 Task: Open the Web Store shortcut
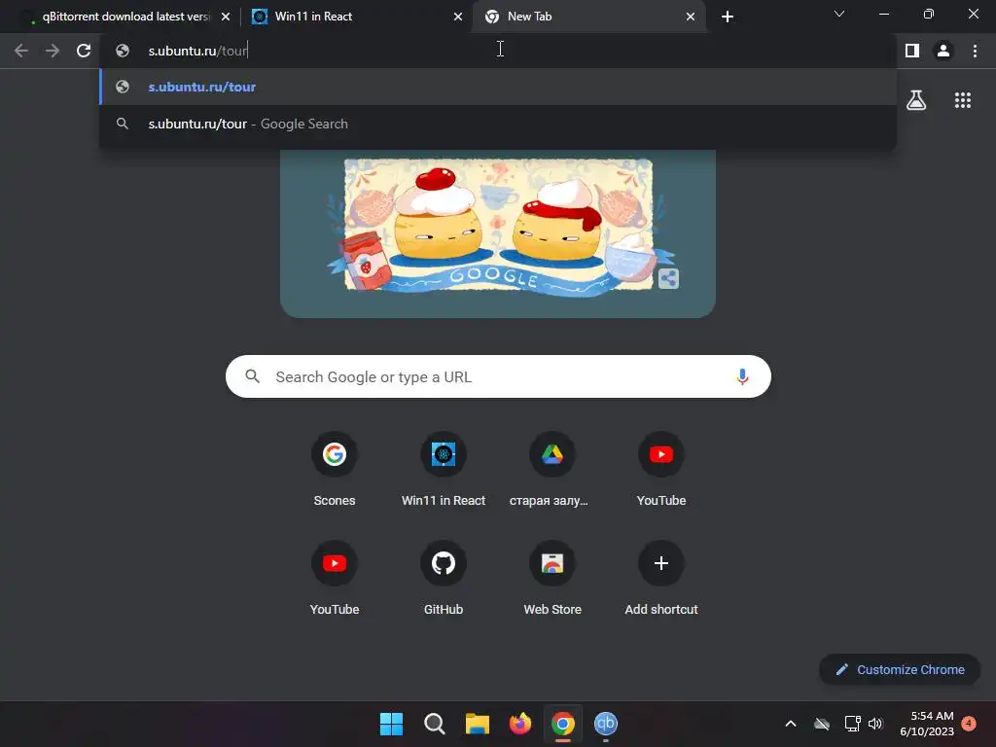tap(552, 578)
